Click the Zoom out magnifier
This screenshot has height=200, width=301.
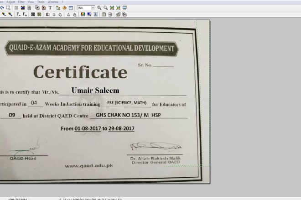pyautogui.click(x=106, y=8)
